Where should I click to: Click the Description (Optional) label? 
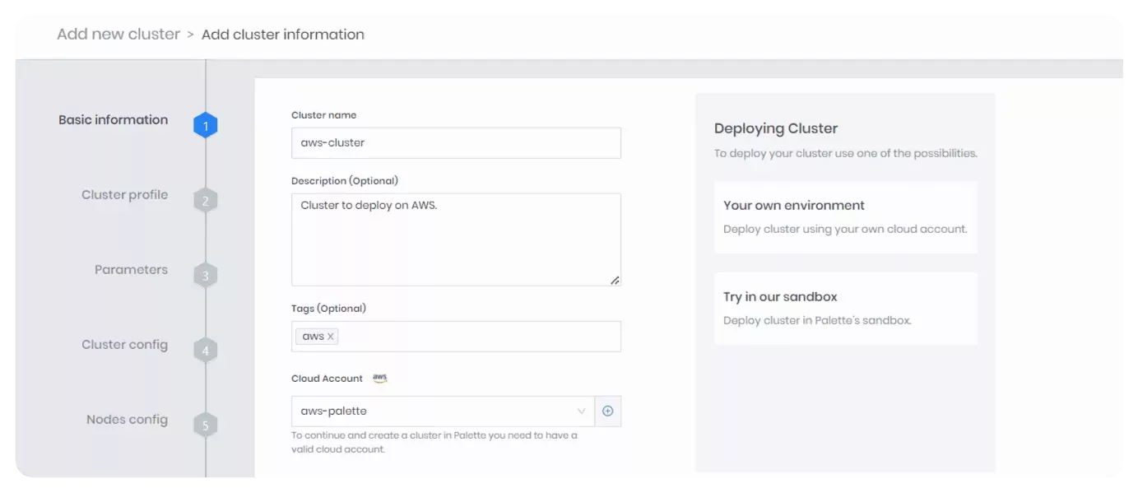point(345,181)
